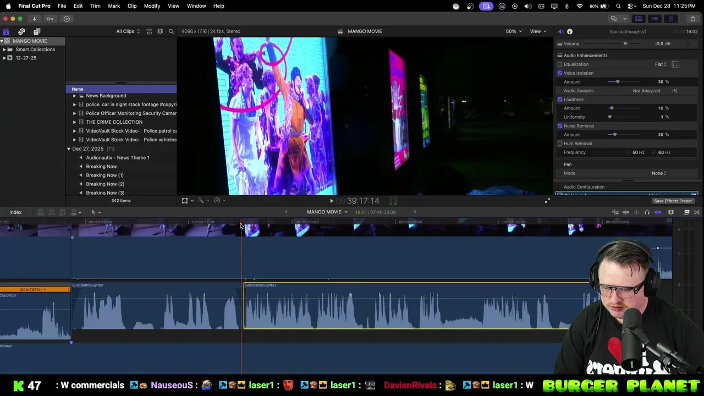This screenshot has width=704, height=396.
Task: Open the Info inspector icon
Action: [x=570, y=31]
